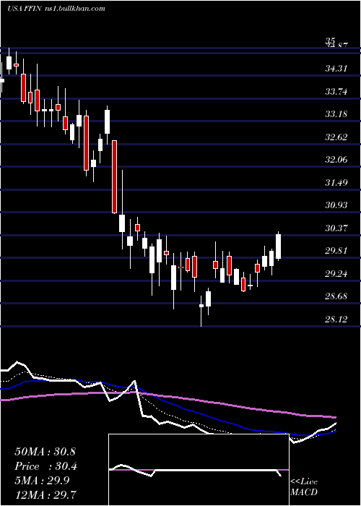Image resolution: width=361 pixels, height=506 pixels.
Task: Click the MACD inset chart box
Action: 199,470
